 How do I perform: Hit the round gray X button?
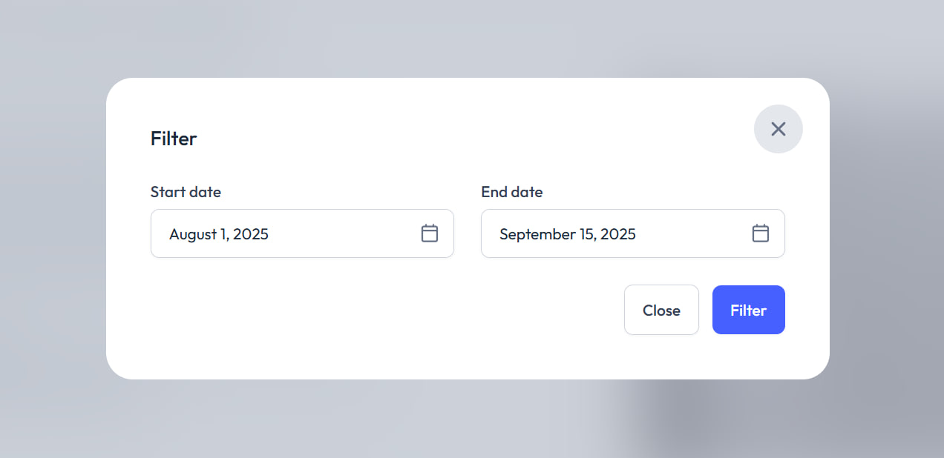point(778,129)
